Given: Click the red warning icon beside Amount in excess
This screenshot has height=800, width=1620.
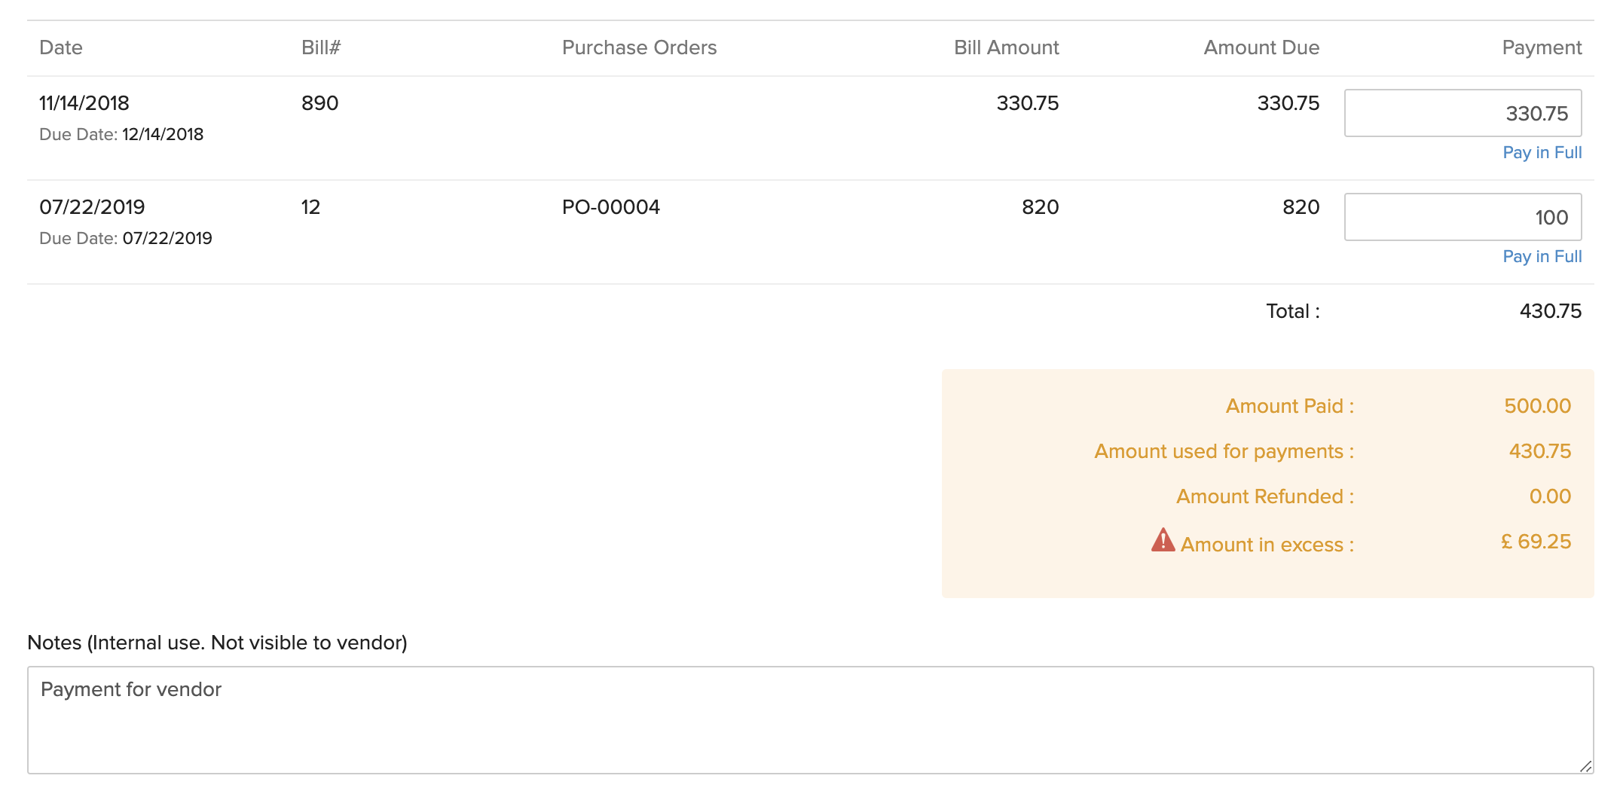Looking at the screenshot, I should pos(1163,540).
